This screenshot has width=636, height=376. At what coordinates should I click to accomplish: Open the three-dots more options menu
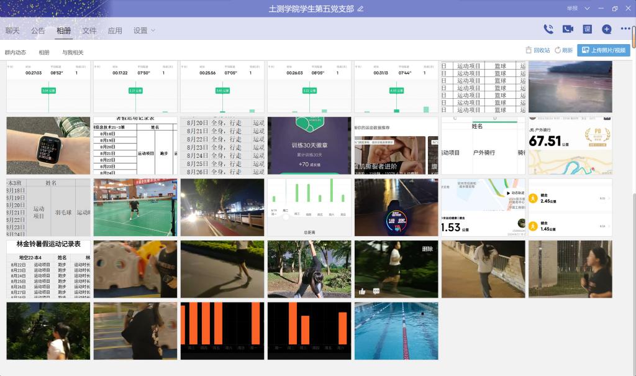tap(625, 29)
